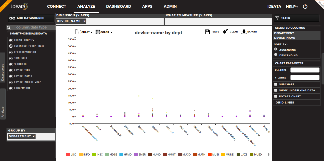Expand the Selected Columns section

coord(296,28)
